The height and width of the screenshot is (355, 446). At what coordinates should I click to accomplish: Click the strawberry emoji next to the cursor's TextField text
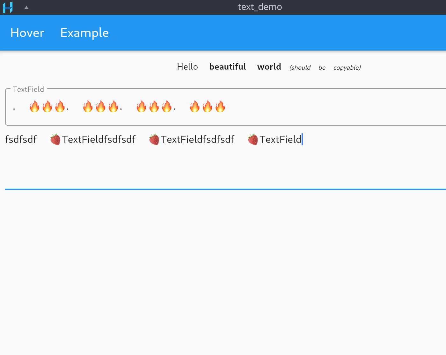pyautogui.click(x=253, y=139)
